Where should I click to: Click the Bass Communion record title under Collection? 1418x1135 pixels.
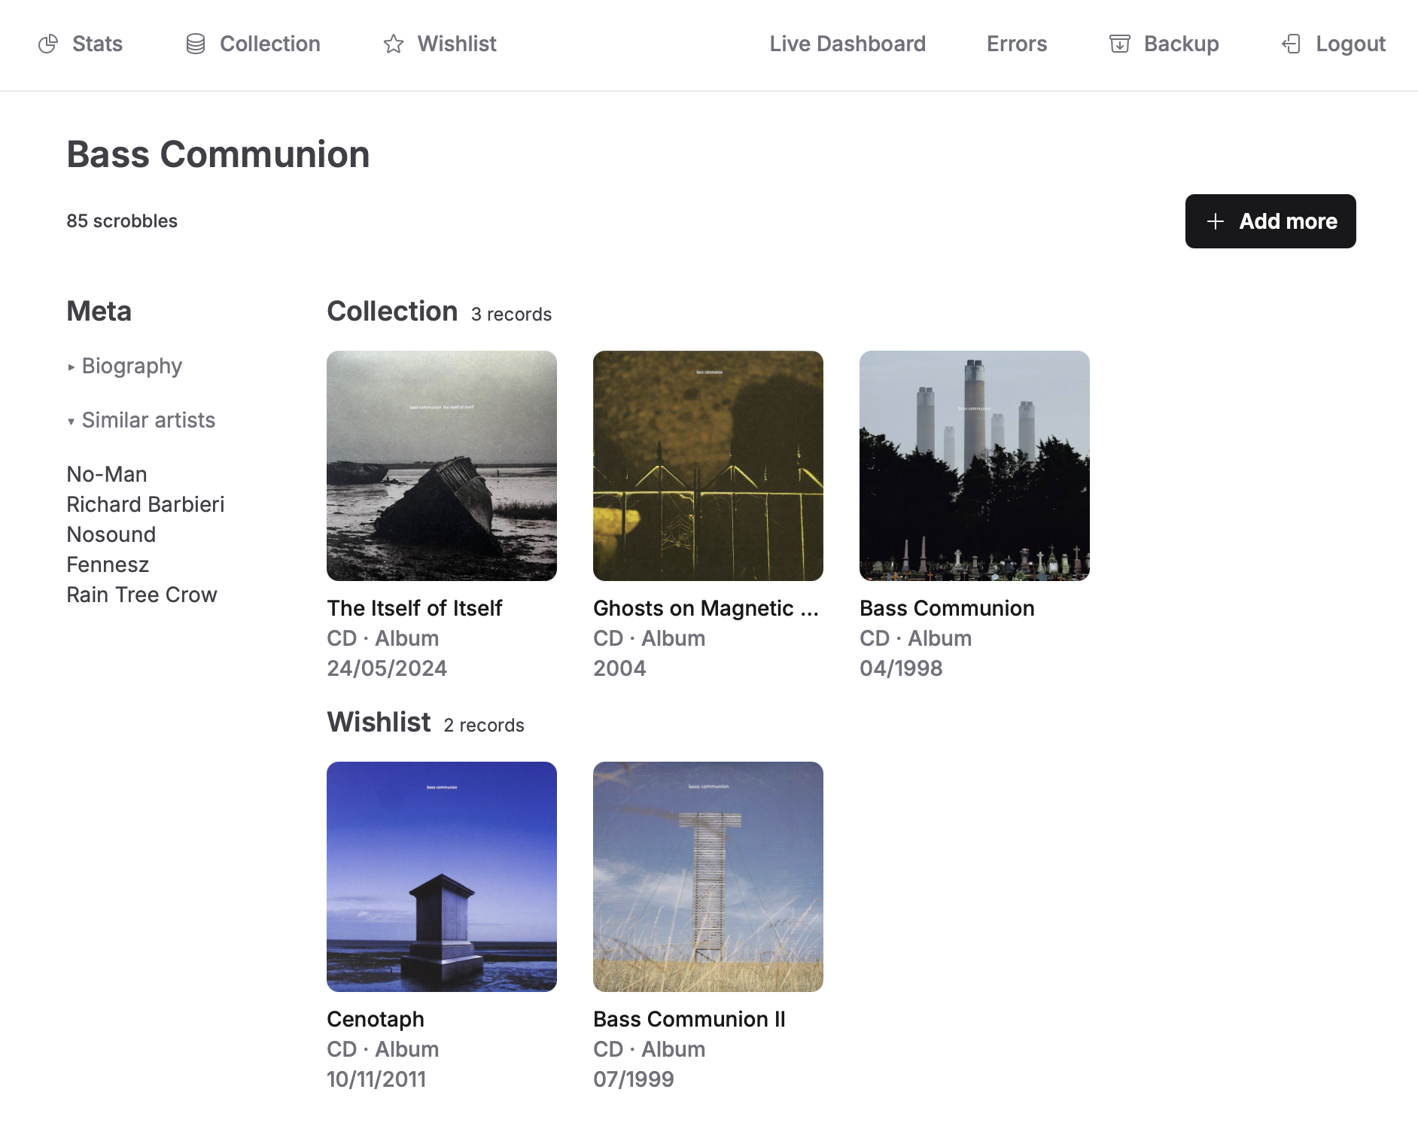pos(947,608)
